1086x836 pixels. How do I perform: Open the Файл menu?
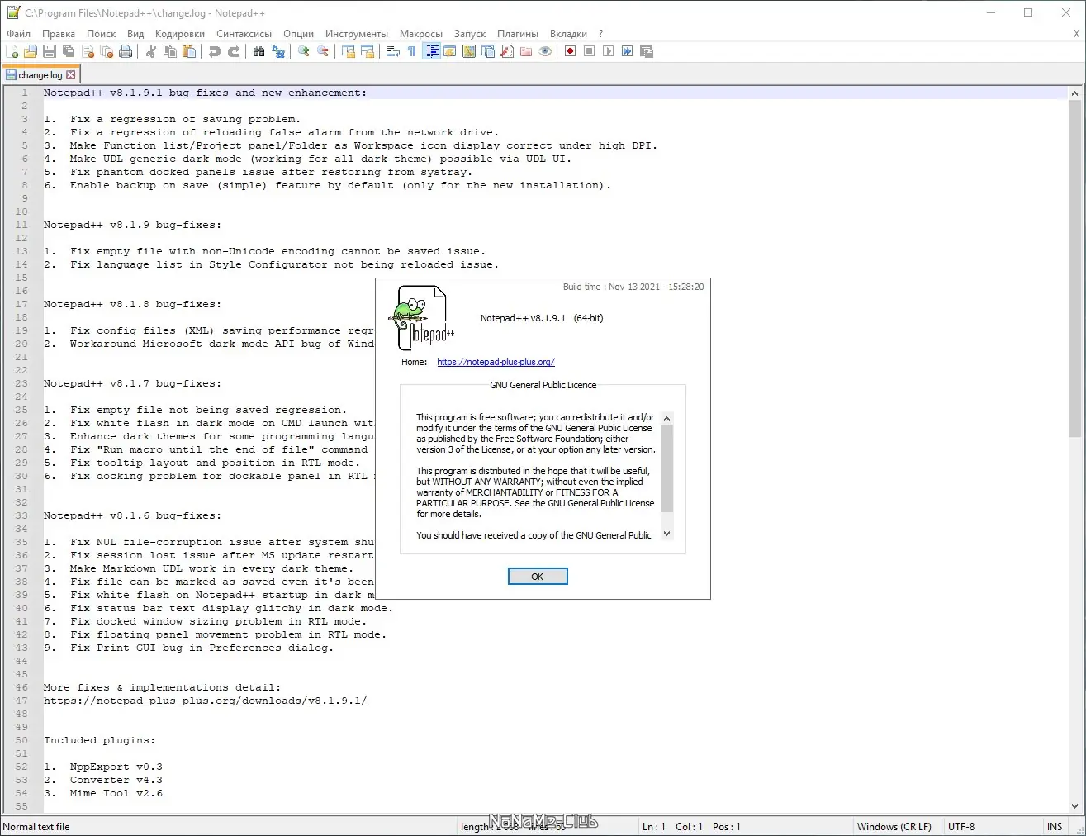(19, 34)
